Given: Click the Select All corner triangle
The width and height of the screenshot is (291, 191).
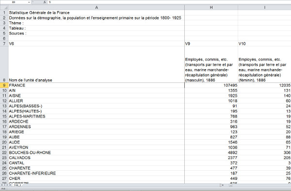Looking at the screenshot, I should pyautogui.click(x=4, y=7).
